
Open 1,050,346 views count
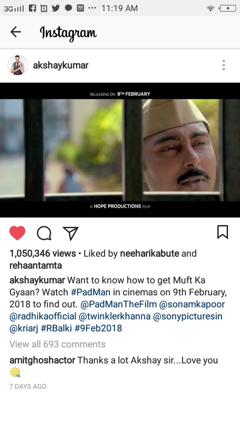pyautogui.click(x=43, y=254)
